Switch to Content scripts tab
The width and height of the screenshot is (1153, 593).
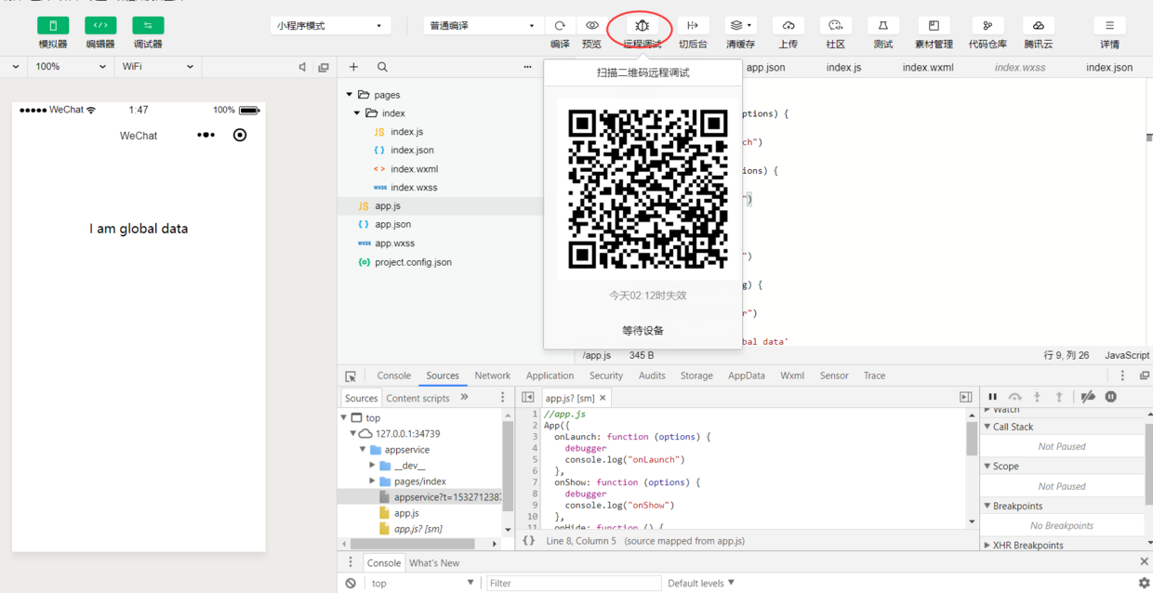click(417, 398)
